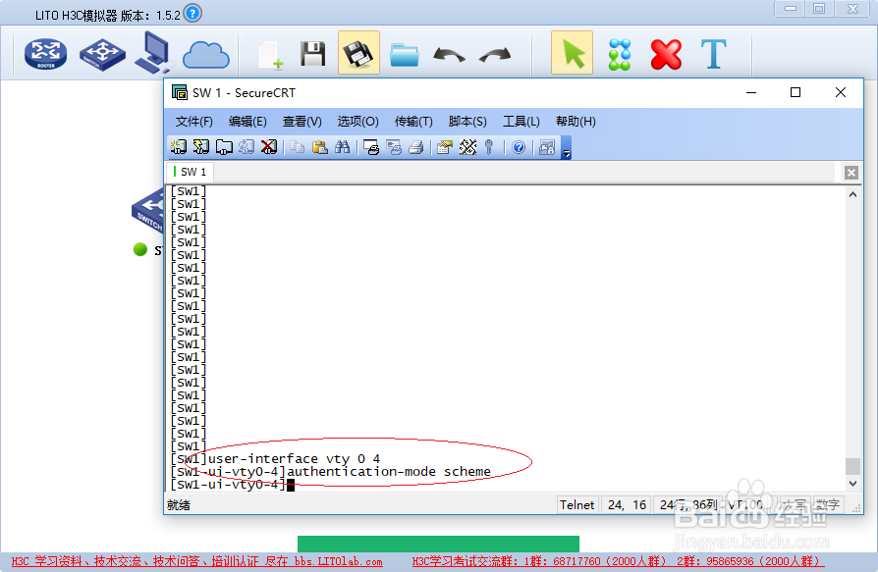Viewport: 878px width, 572px height.
Task: Redo the action in LITO
Action: [x=495, y=55]
